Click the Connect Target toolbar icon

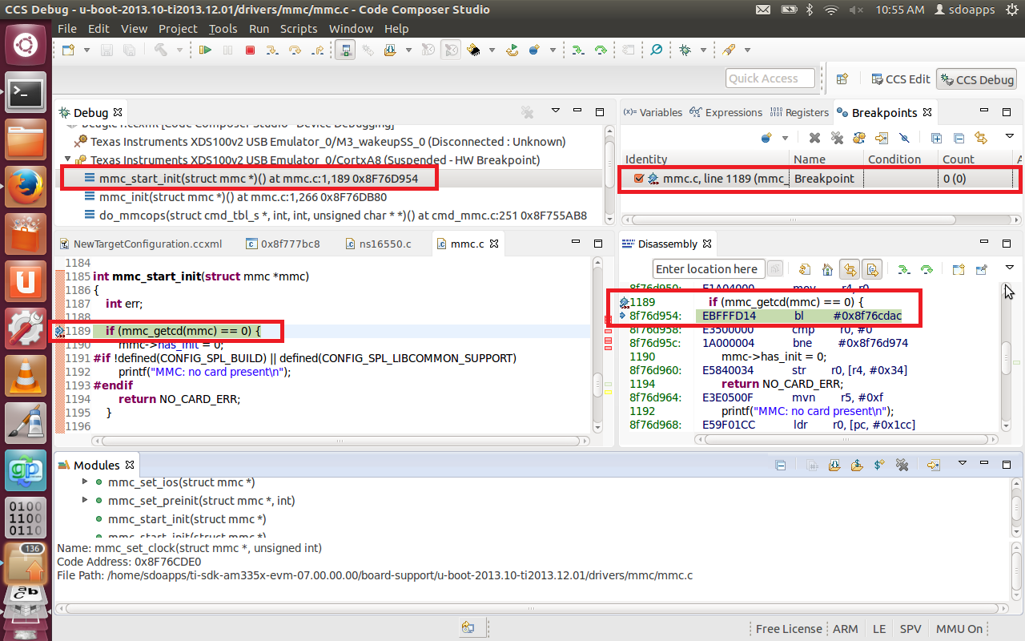pyautogui.click(x=346, y=50)
